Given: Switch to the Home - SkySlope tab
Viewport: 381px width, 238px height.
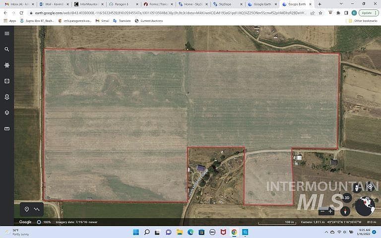Looking at the screenshot, I should coord(193,4).
